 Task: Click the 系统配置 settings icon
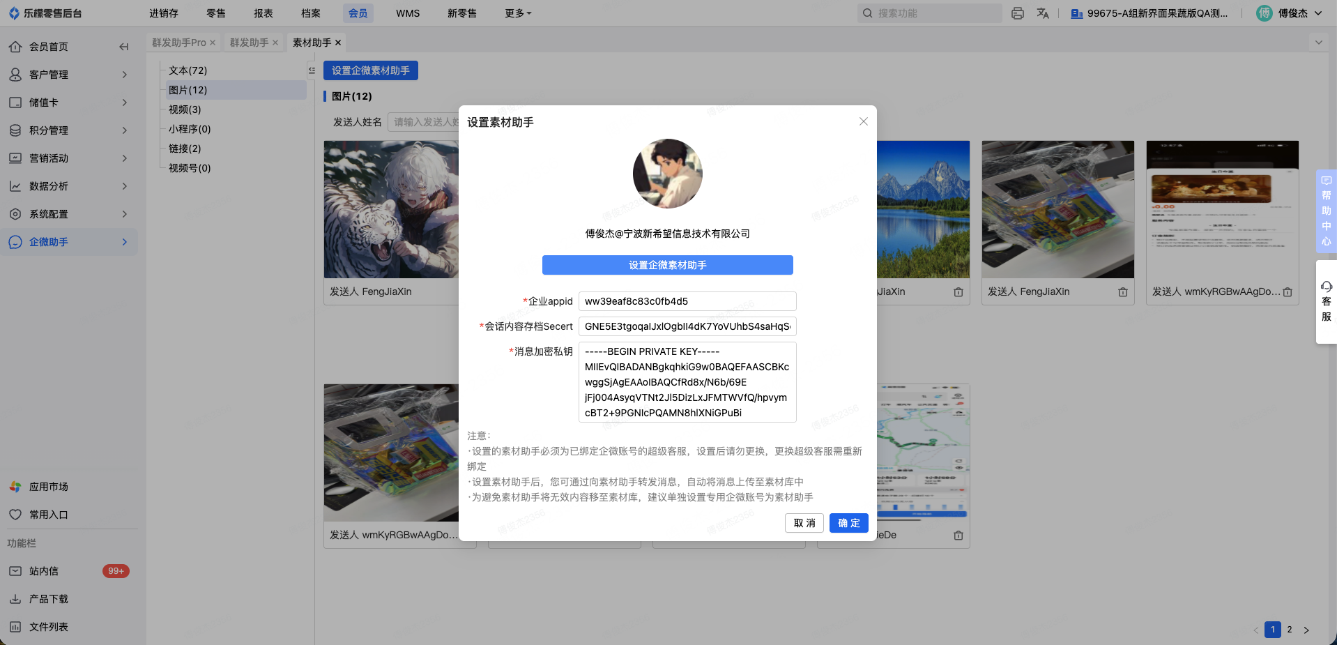tap(15, 214)
